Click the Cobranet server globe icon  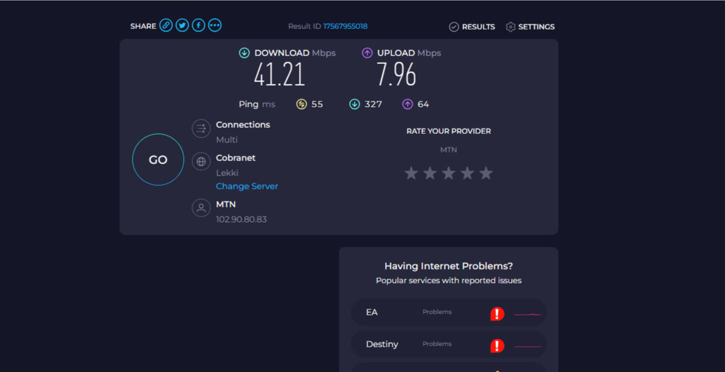pos(201,162)
